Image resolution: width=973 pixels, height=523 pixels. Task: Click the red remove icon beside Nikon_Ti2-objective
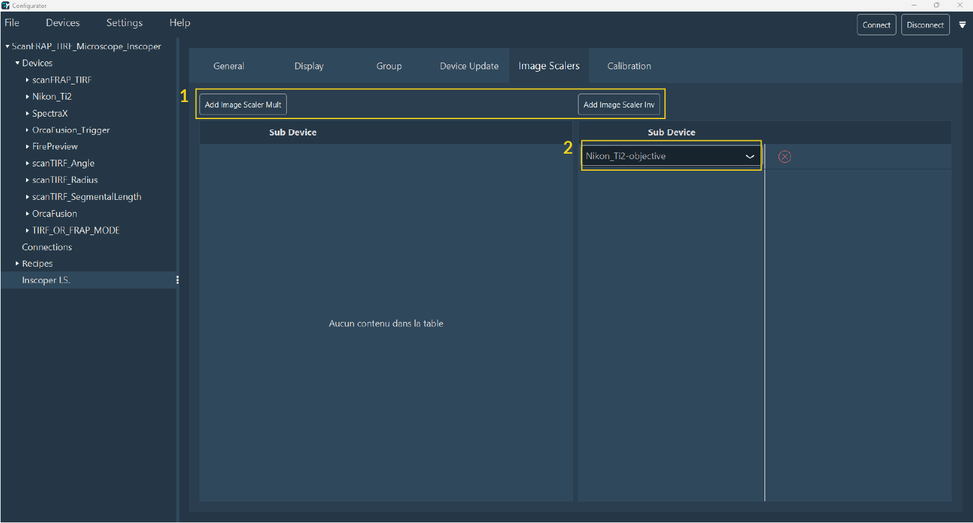pyautogui.click(x=785, y=157)
